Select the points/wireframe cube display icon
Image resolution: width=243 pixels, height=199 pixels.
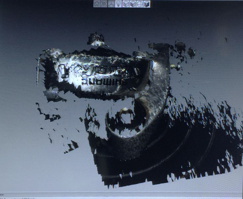point(126,4)
